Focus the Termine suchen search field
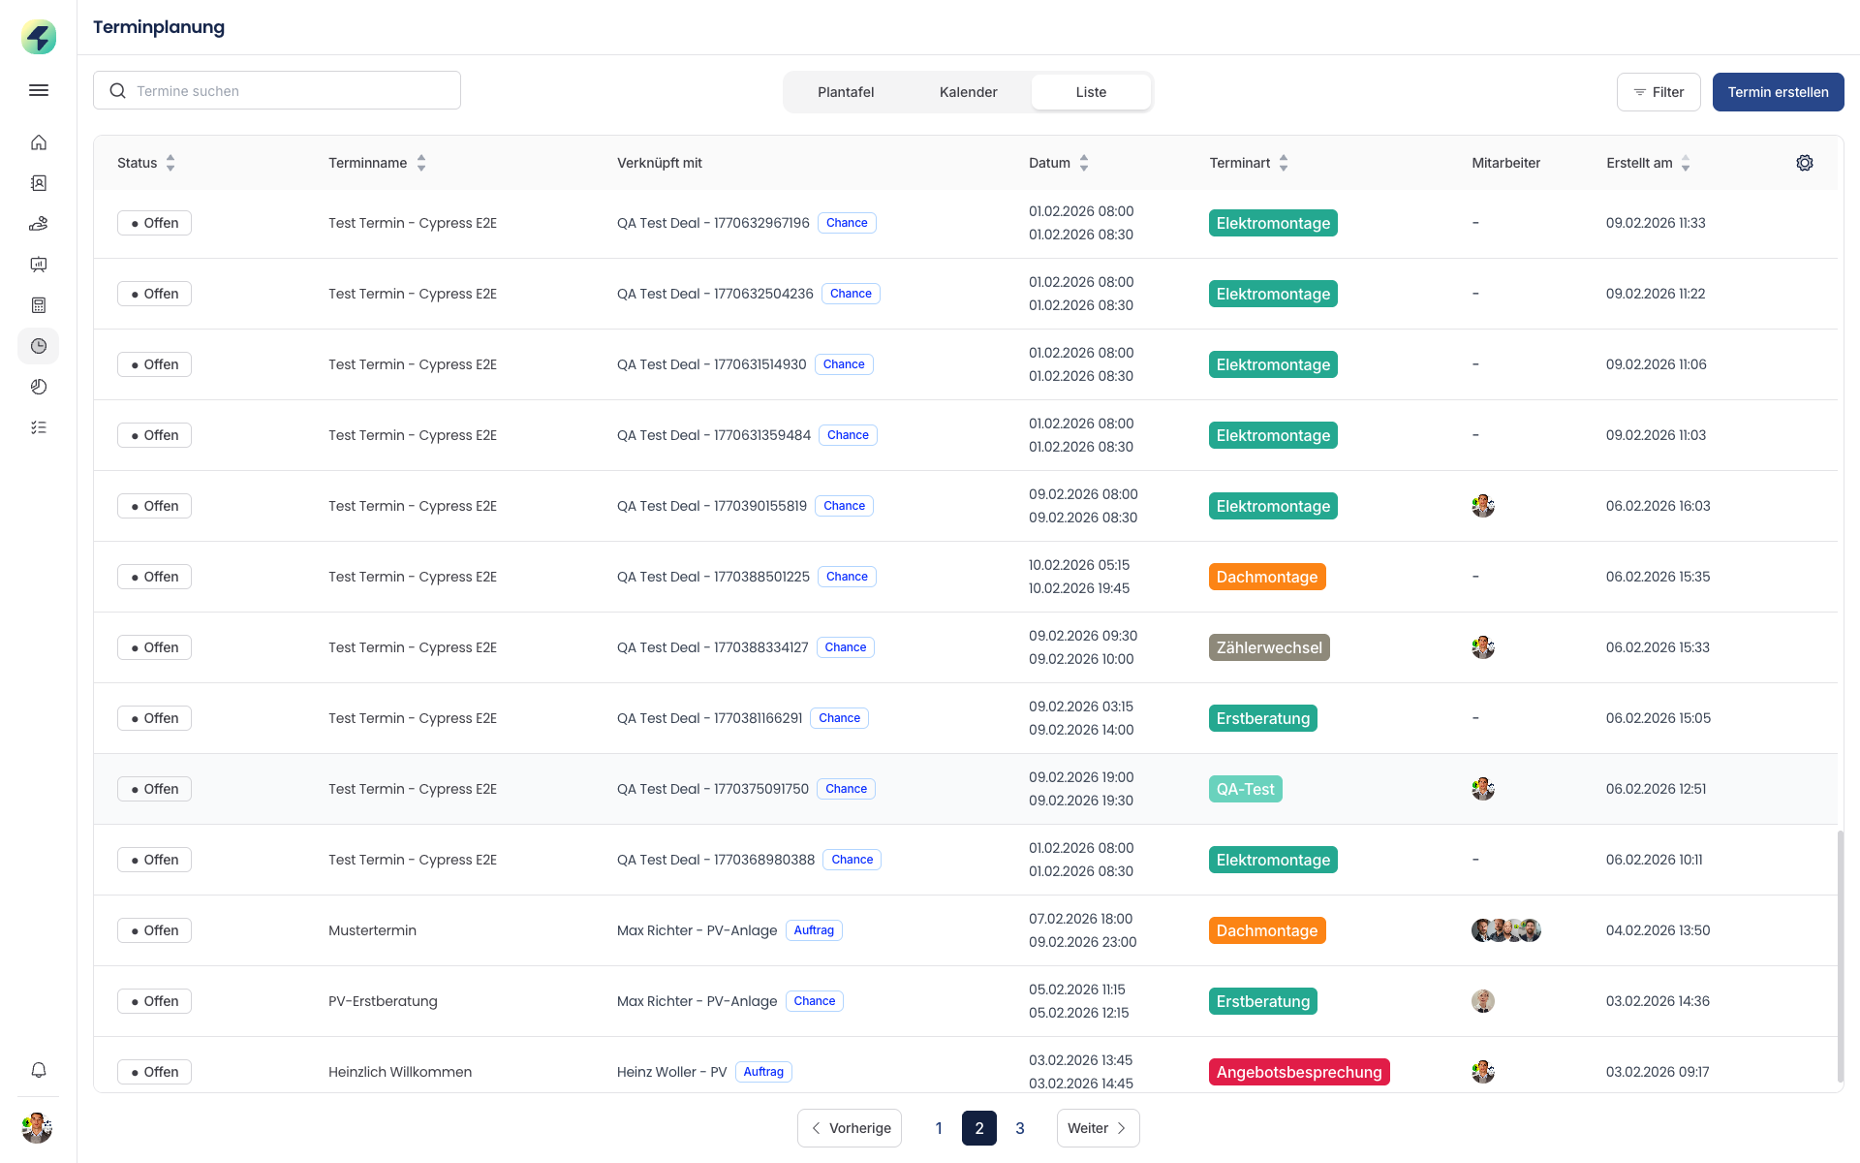Viewport: 1860px width, 1163px height. (291, 90)
